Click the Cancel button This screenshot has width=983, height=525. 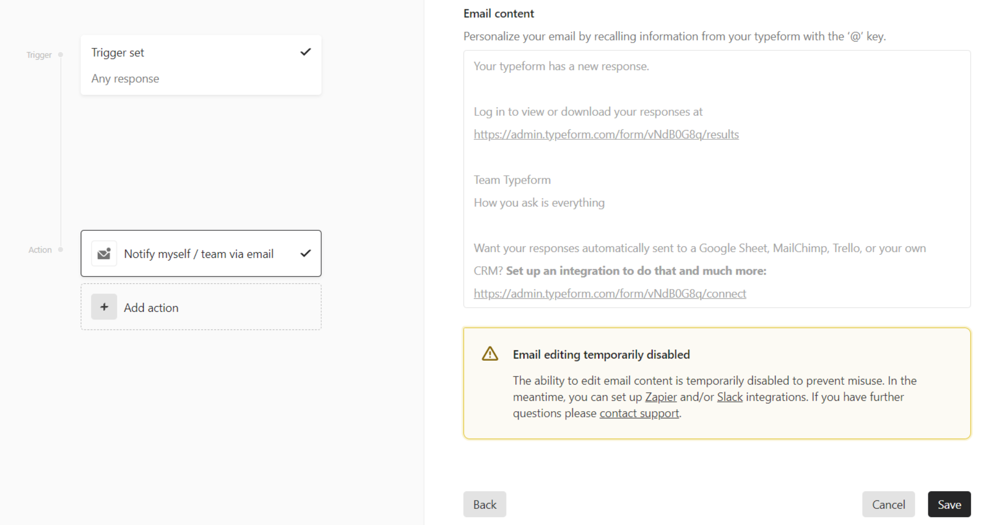(x=888, y=504)
